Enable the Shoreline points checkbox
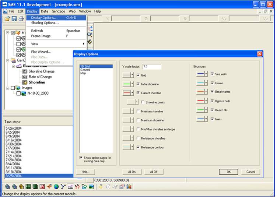The width and height of the screenshot is (277, 197). (x=143, y=102)
